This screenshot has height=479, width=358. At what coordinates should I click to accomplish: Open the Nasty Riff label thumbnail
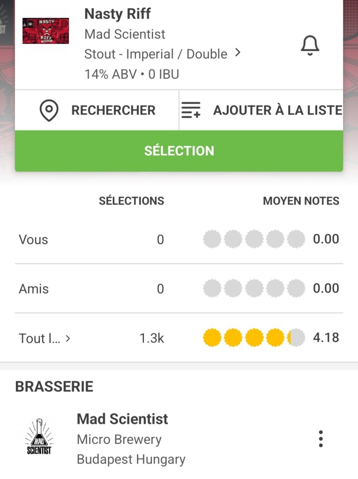point(45,31)
